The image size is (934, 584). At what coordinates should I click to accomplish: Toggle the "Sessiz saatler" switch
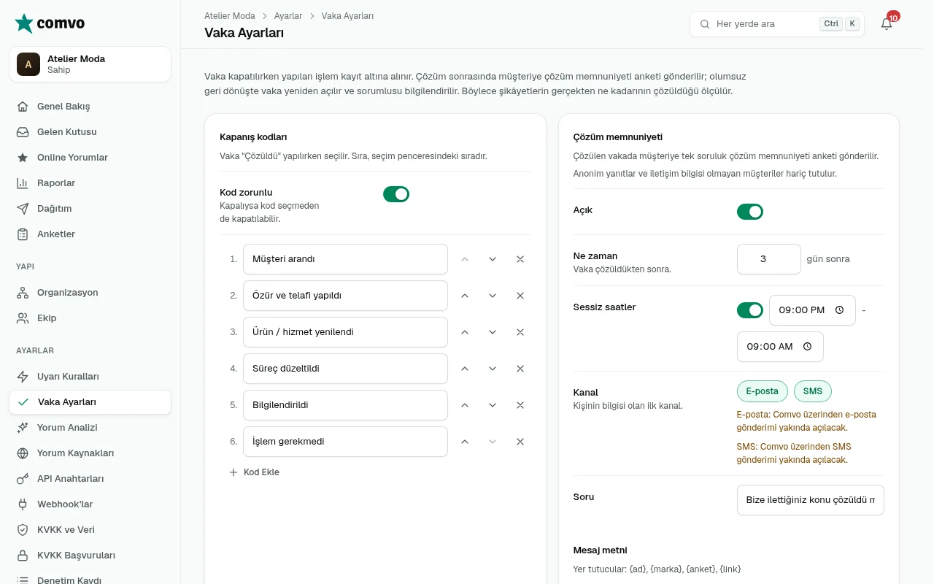click(750, 310)
